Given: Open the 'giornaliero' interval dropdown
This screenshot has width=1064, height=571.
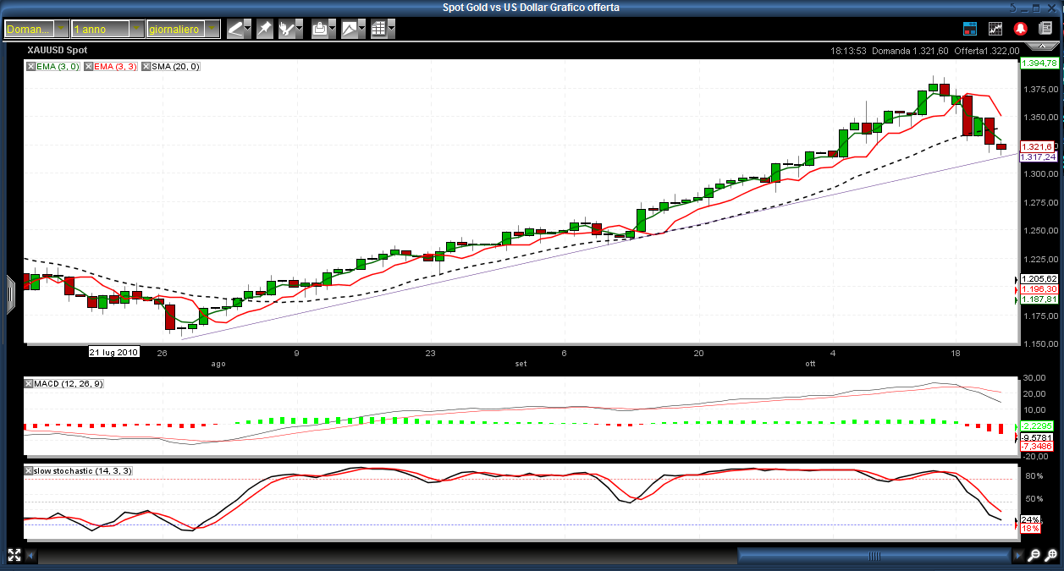Looking at the screenshot, I should (x=211, y=30).
